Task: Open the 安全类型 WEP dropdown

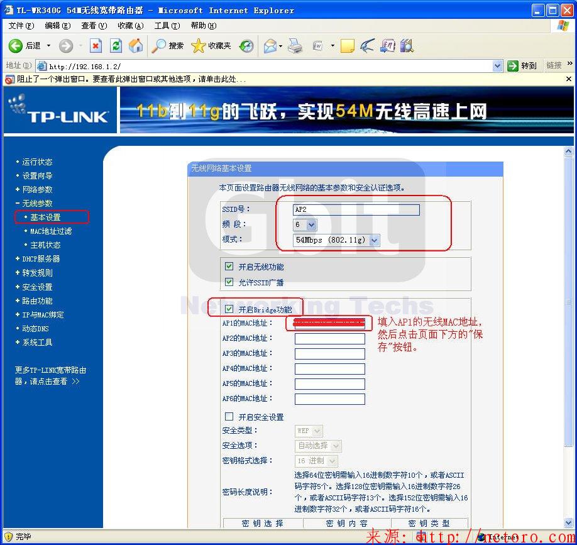Action: tap(317, 431)
